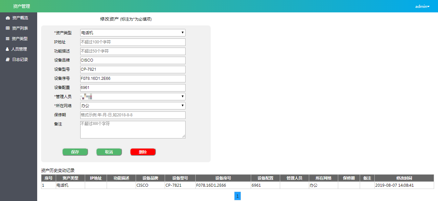The image size is (438, 201).
Task: Click the 设备配置 field containing 6961
Action: (133, 88)
